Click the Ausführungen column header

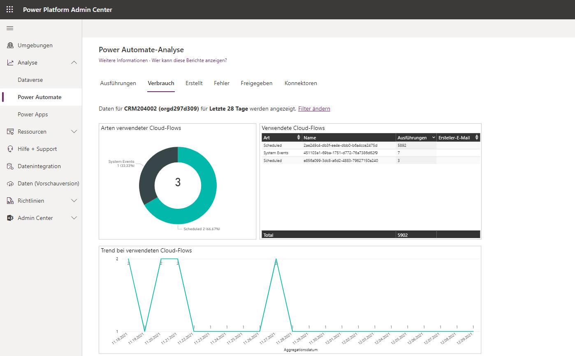click(416, 138)
